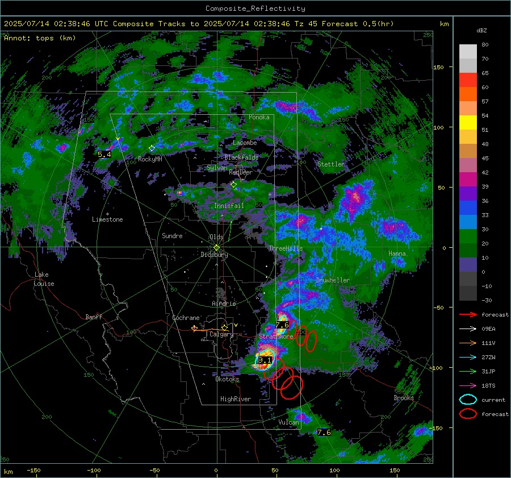Click the Banff label
Screen dimensions: 511x478
click(x=94, y=317)
